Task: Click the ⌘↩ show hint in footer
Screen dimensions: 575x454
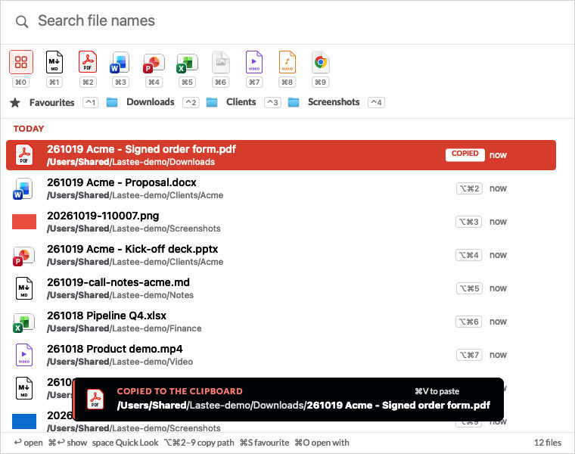Action: [x=67, y=443]
